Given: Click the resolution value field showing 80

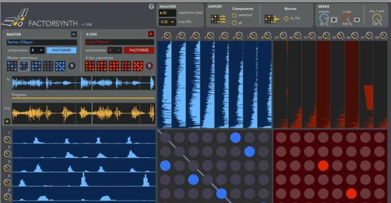Looking at the screenshot, I should (x=168, y=13).
